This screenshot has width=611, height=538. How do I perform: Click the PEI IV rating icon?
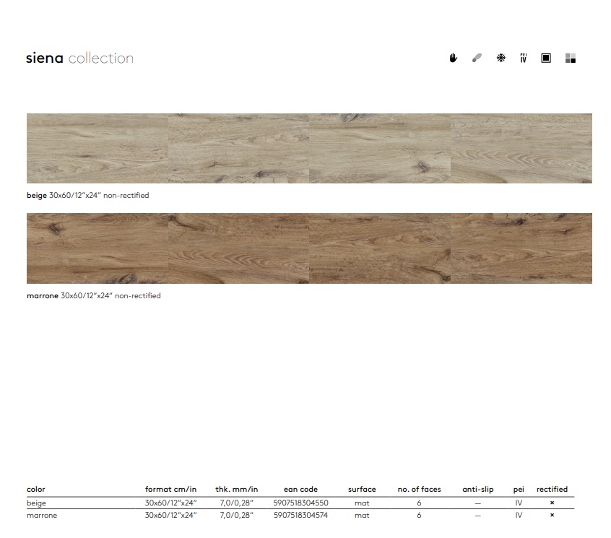(x=523, y=58)
